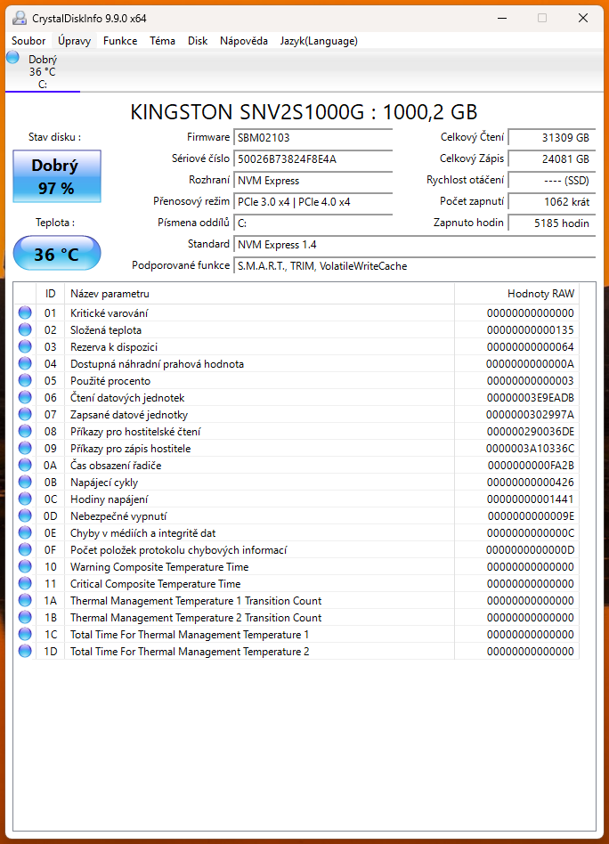Click the KINGSTON SNV2S1000G disk title
609x844 pixels.
304,112
